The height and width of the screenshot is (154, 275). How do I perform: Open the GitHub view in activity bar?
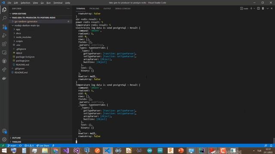4,61
